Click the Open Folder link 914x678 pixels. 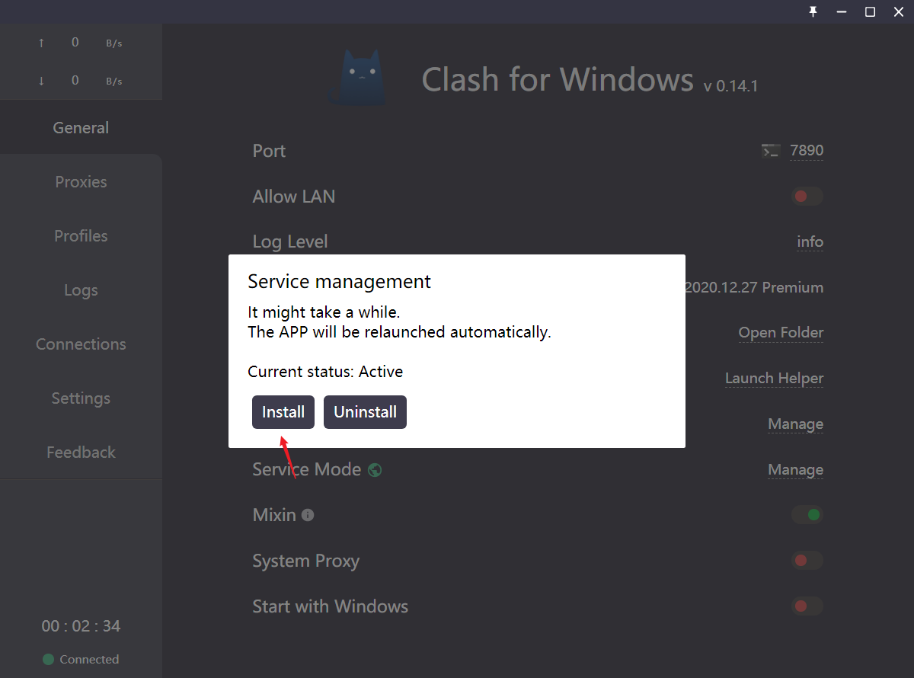pyautogui.click(x=781, y=333)
